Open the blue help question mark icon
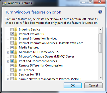Viewport: 107px width, 93px height. [x=100, y=12]
